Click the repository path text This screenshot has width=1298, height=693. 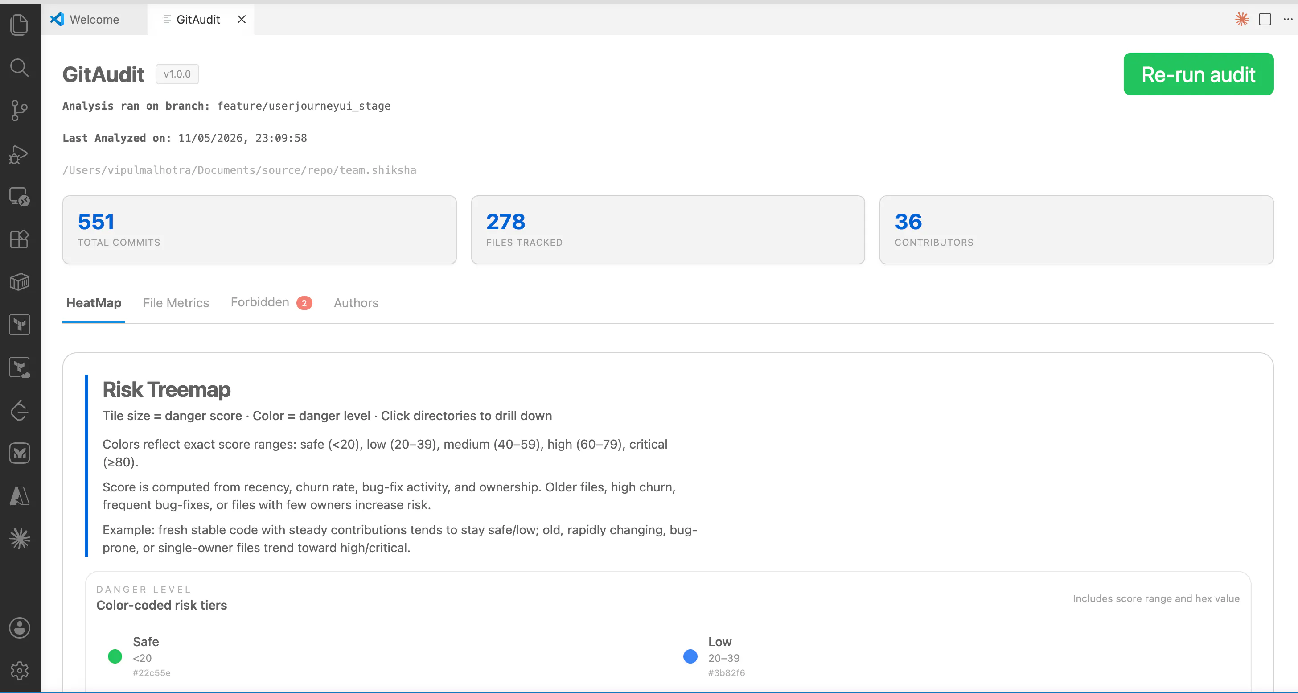coord(239,170)
